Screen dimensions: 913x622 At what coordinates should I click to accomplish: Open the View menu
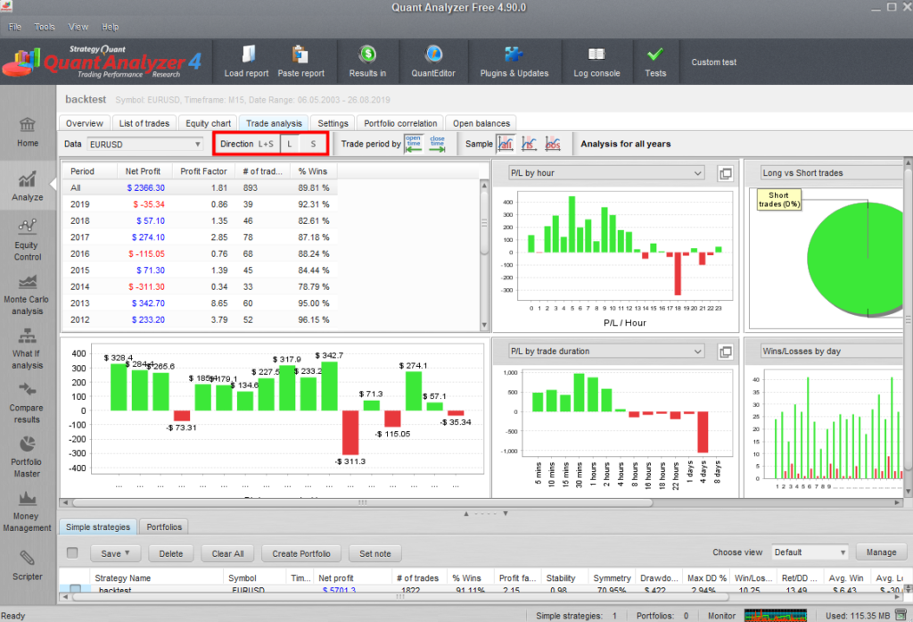point(78,27)
